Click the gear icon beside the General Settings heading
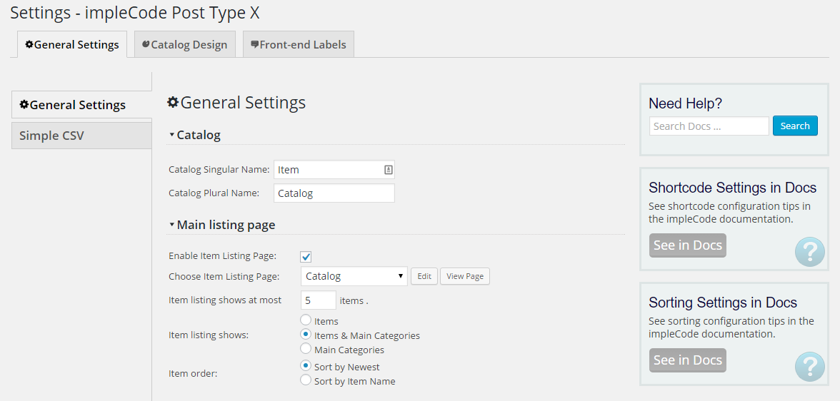Image resolution: width=840 pixels, height=401 pixels. 173,102
